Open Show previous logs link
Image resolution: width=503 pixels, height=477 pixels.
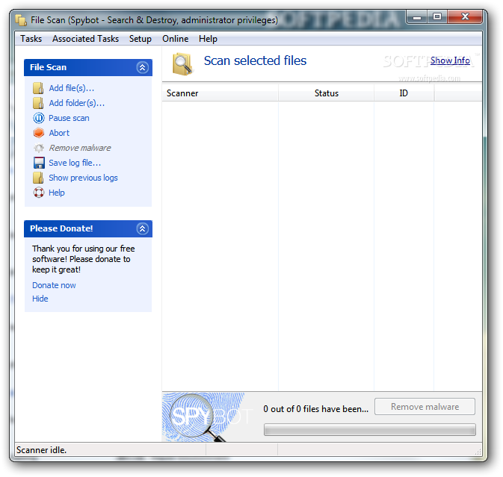click(x=83, y=178)
